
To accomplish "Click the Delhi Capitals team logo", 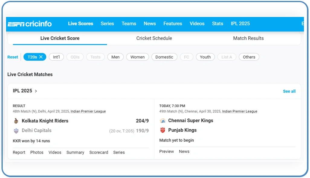I will 16,131.
